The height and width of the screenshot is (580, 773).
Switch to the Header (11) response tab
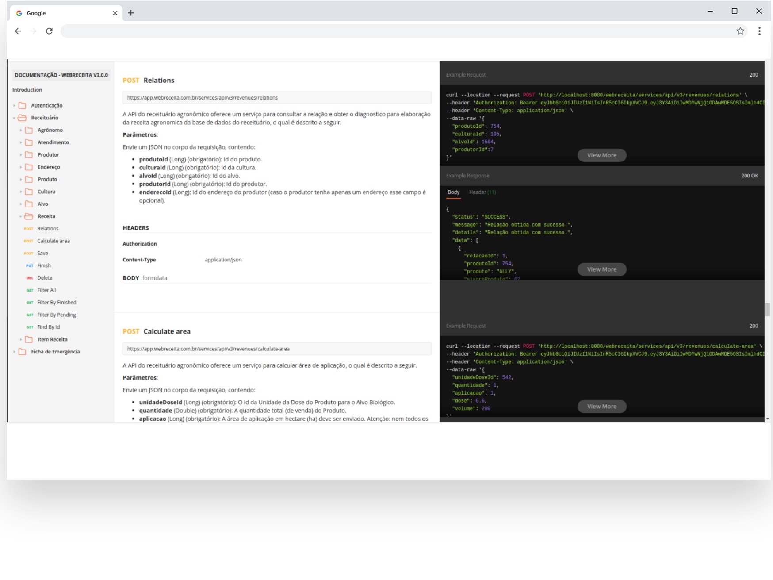click(x=482, y=192)
